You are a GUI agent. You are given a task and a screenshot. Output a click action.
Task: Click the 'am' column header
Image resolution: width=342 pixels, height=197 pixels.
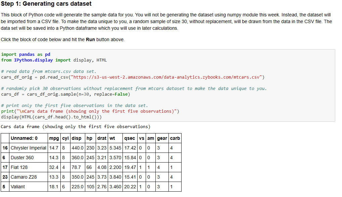(150, 138)
